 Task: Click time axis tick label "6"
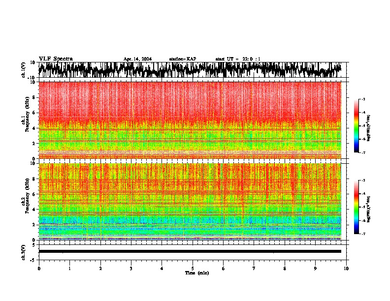coord(223,269)
